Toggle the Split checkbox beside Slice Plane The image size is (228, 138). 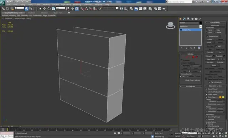(216, 46)
